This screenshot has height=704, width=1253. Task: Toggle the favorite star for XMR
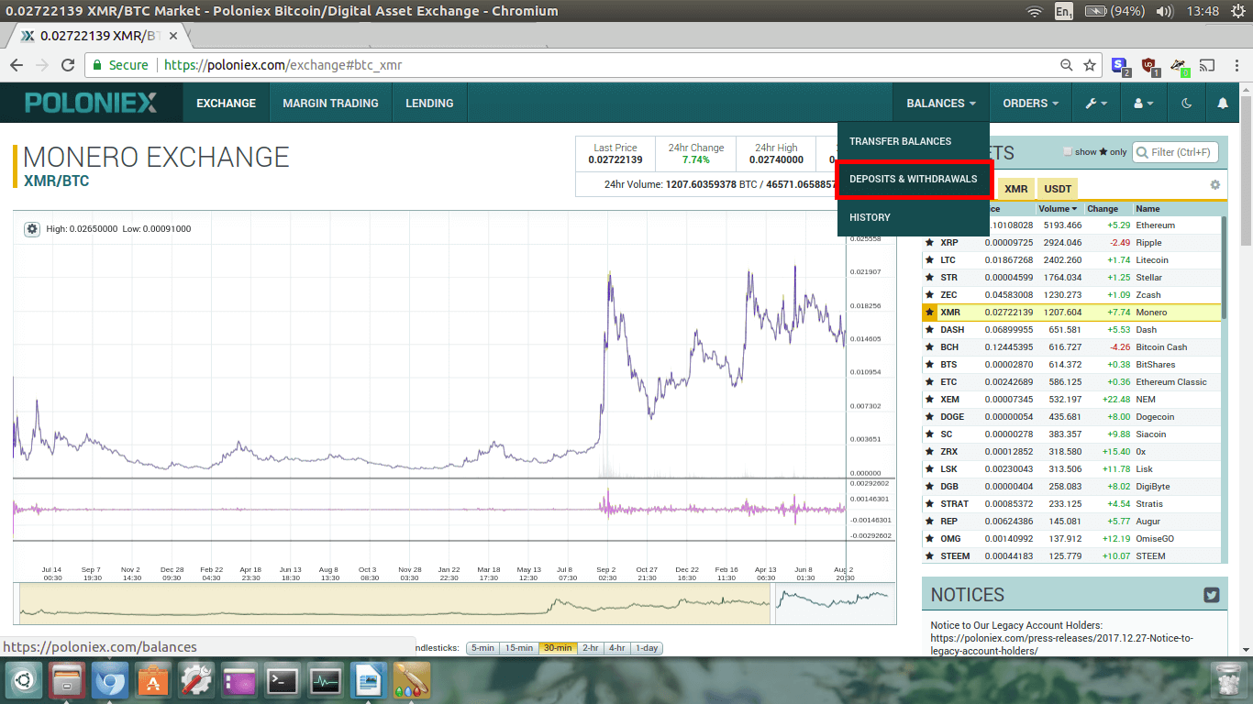pyautogui.click(x=929, y=313)
